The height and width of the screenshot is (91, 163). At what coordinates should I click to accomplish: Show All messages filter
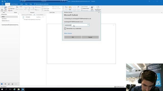23,17
